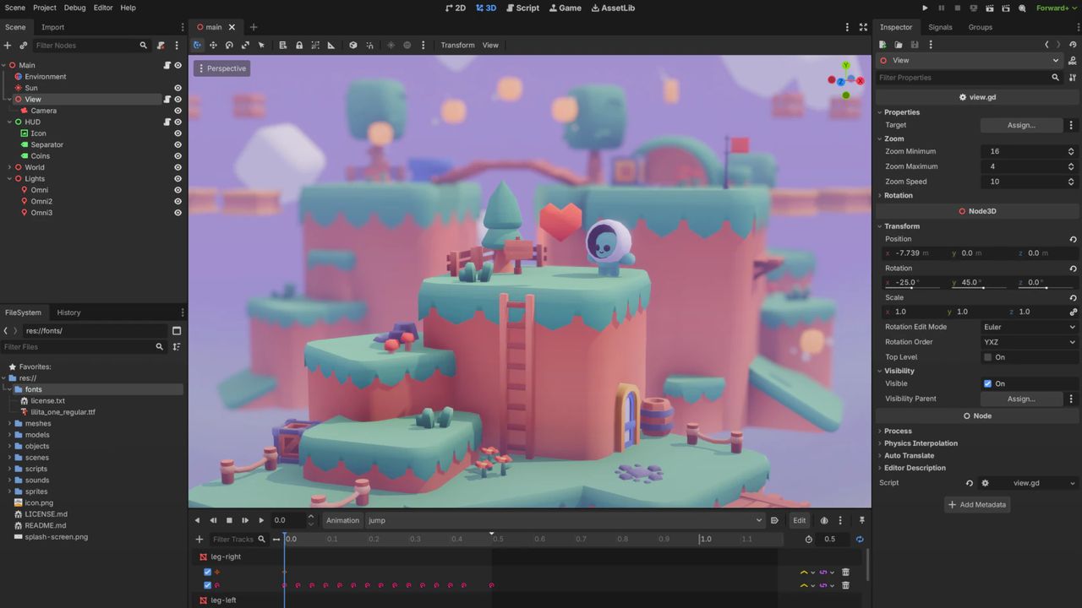This screenshot has width=1082, height=608.
Task: Click Assign next to Target property
Action: tap(1021, 125)
